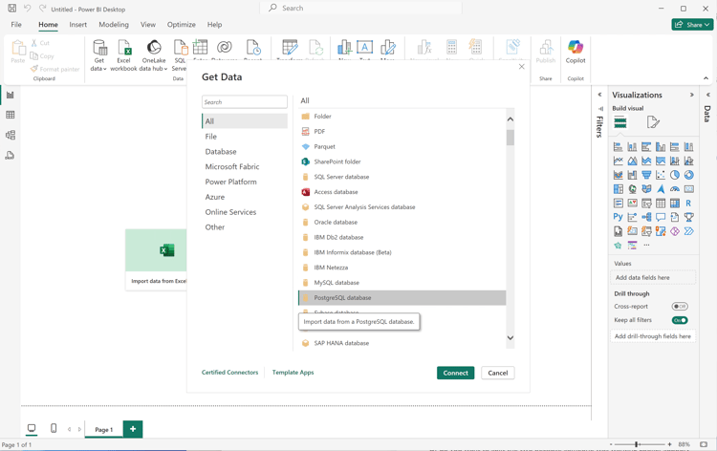Choose the R script visual
Screen dimensions: 717x451
pyautogui.click(x=689, y=204)
